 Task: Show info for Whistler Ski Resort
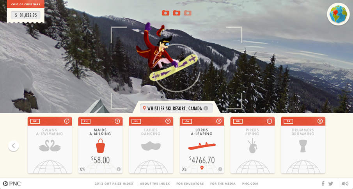(x=206, y=108)
